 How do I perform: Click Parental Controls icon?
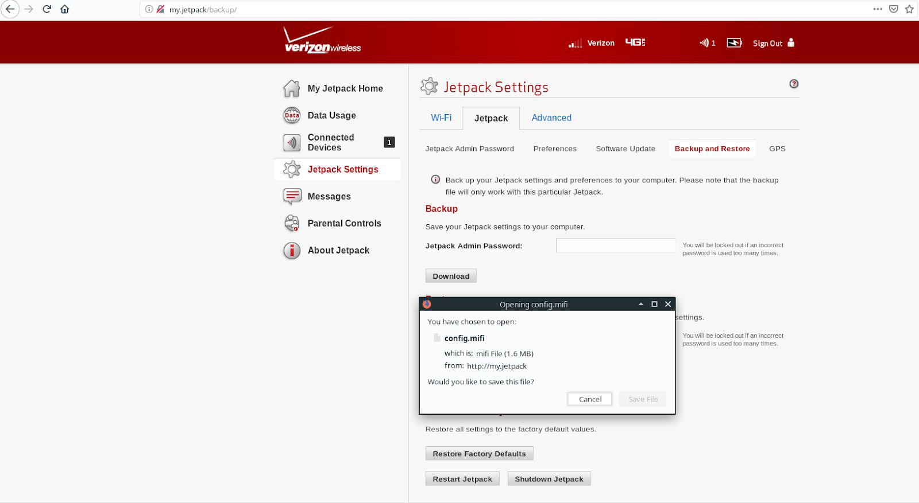[292, 223]
